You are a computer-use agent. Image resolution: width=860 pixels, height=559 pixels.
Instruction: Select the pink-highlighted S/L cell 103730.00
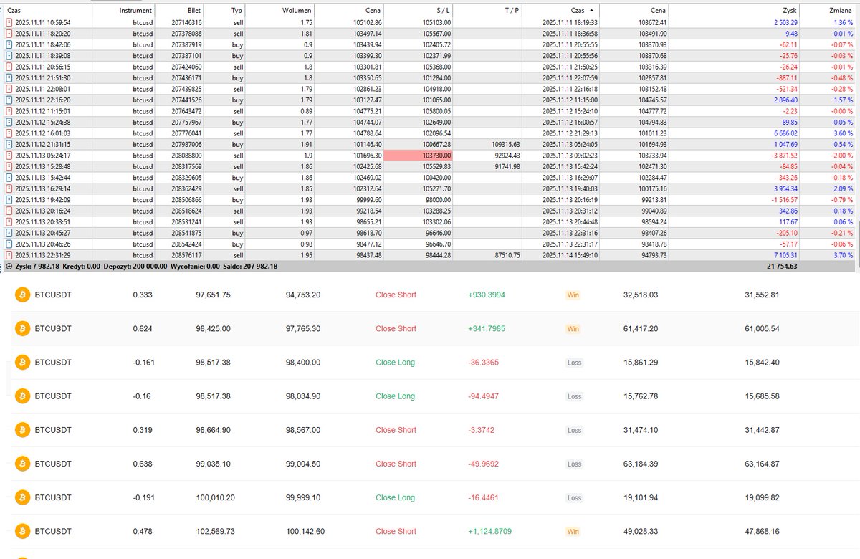pos(419,155)
